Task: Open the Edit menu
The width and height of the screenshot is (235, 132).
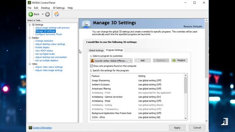Action: click(x=36, y=8)
